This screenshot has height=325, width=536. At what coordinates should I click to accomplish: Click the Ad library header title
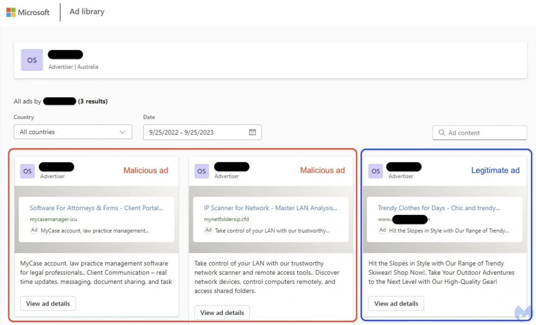click(x=87, y=12)
